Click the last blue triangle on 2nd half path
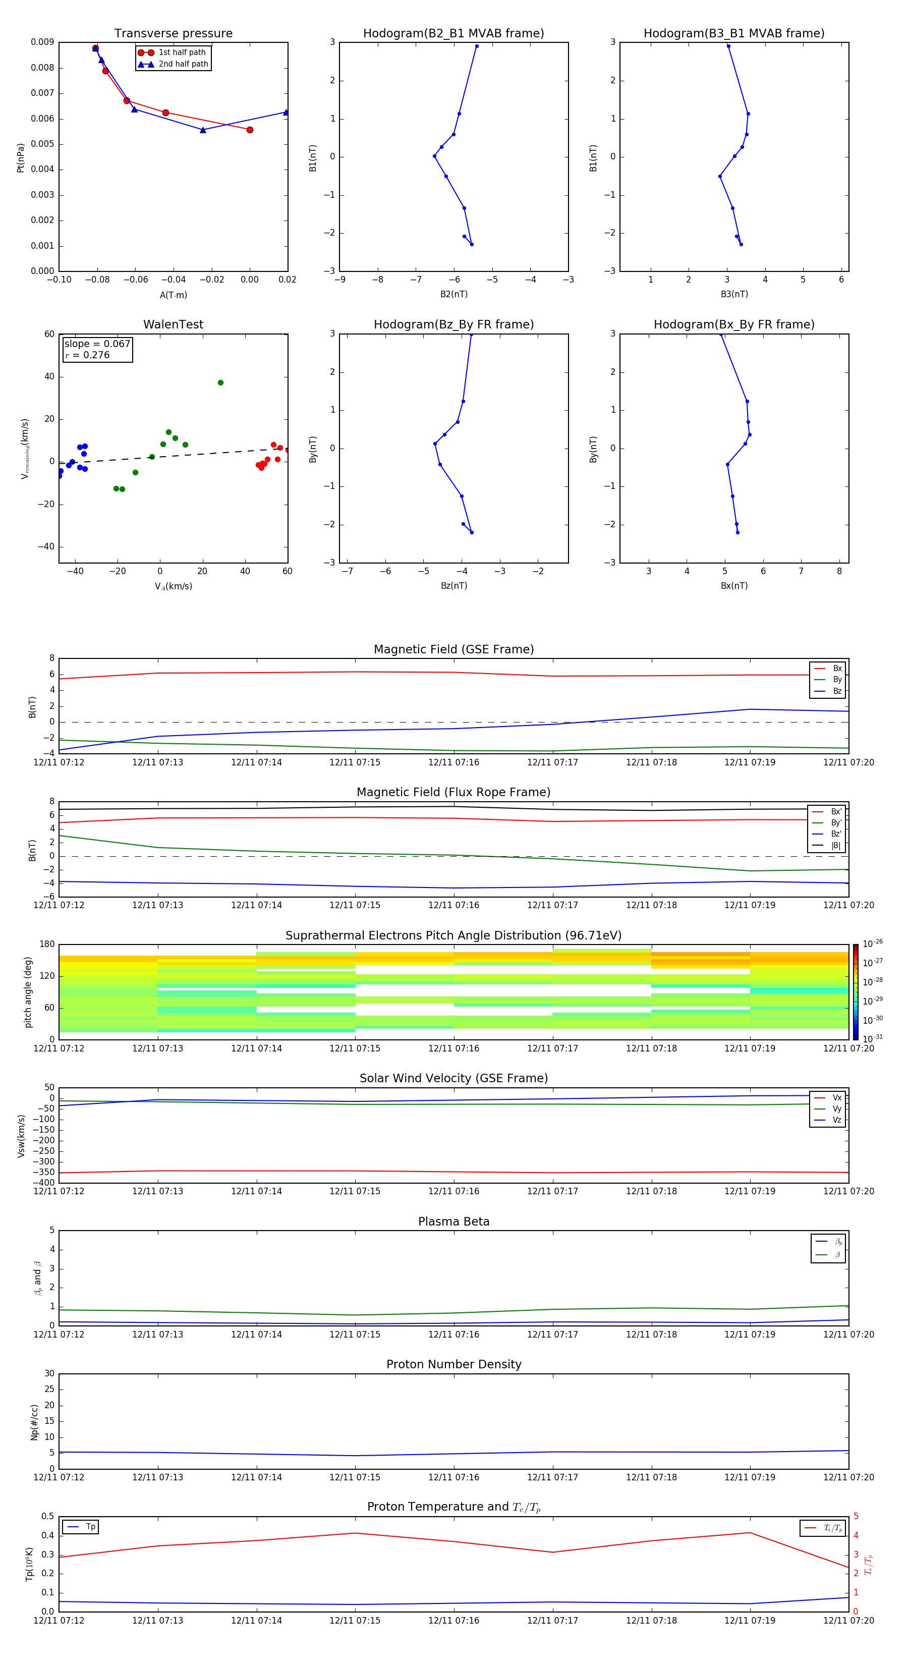908x1665 pixels. click(286, 113)
